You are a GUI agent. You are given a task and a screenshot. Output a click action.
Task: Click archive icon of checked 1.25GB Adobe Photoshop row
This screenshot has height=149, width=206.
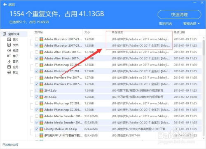(x=41, y=110)
